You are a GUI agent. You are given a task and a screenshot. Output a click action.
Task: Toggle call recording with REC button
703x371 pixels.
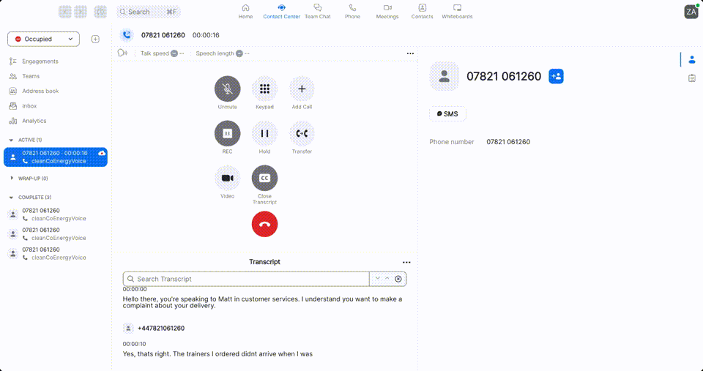click(227, 134)
